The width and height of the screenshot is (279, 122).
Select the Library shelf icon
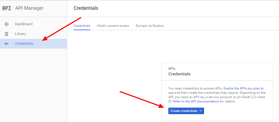coord(6,34)
